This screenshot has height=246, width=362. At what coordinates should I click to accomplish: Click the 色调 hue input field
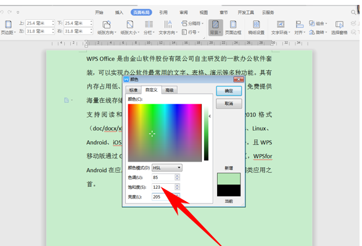point(163,177)
